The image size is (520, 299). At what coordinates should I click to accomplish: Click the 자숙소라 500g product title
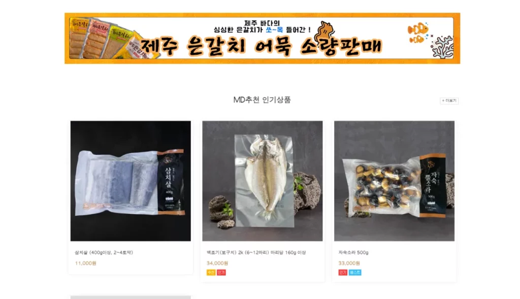coord(353,253)
